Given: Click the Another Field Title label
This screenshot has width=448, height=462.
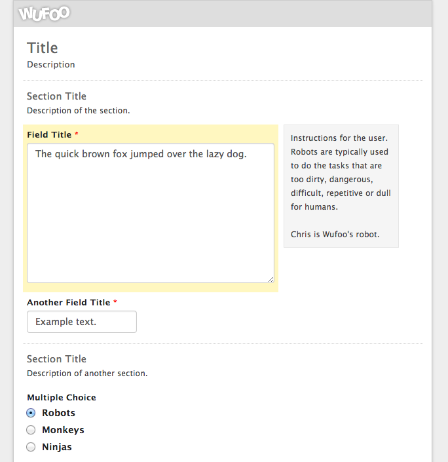Looking at the screenshot, I should coord(69,302).
